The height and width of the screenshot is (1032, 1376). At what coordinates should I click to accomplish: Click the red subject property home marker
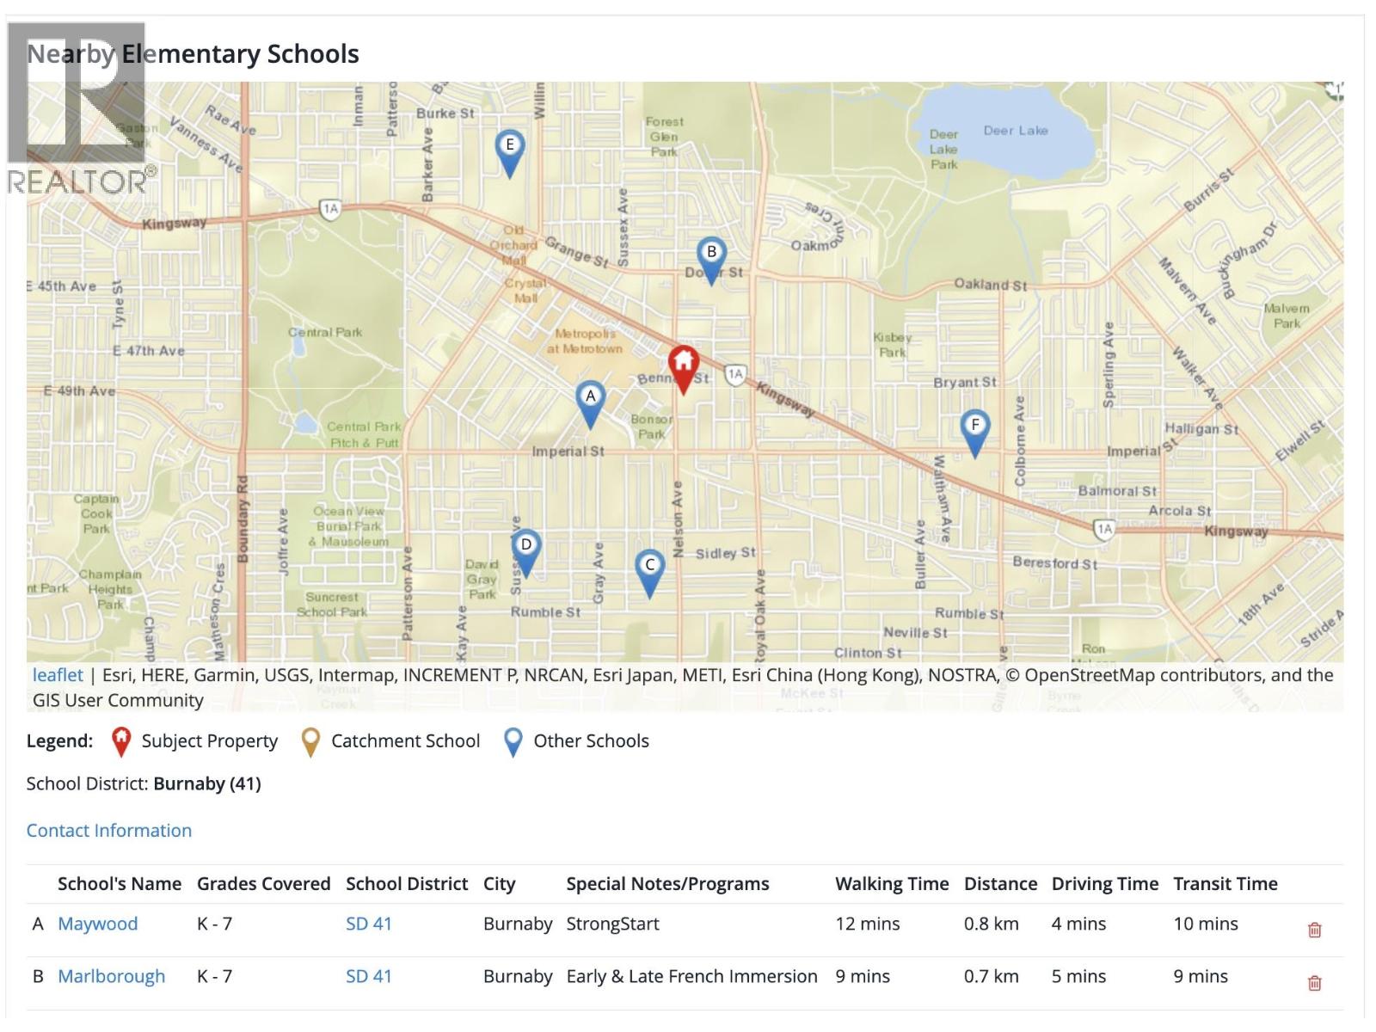point(683,365)
